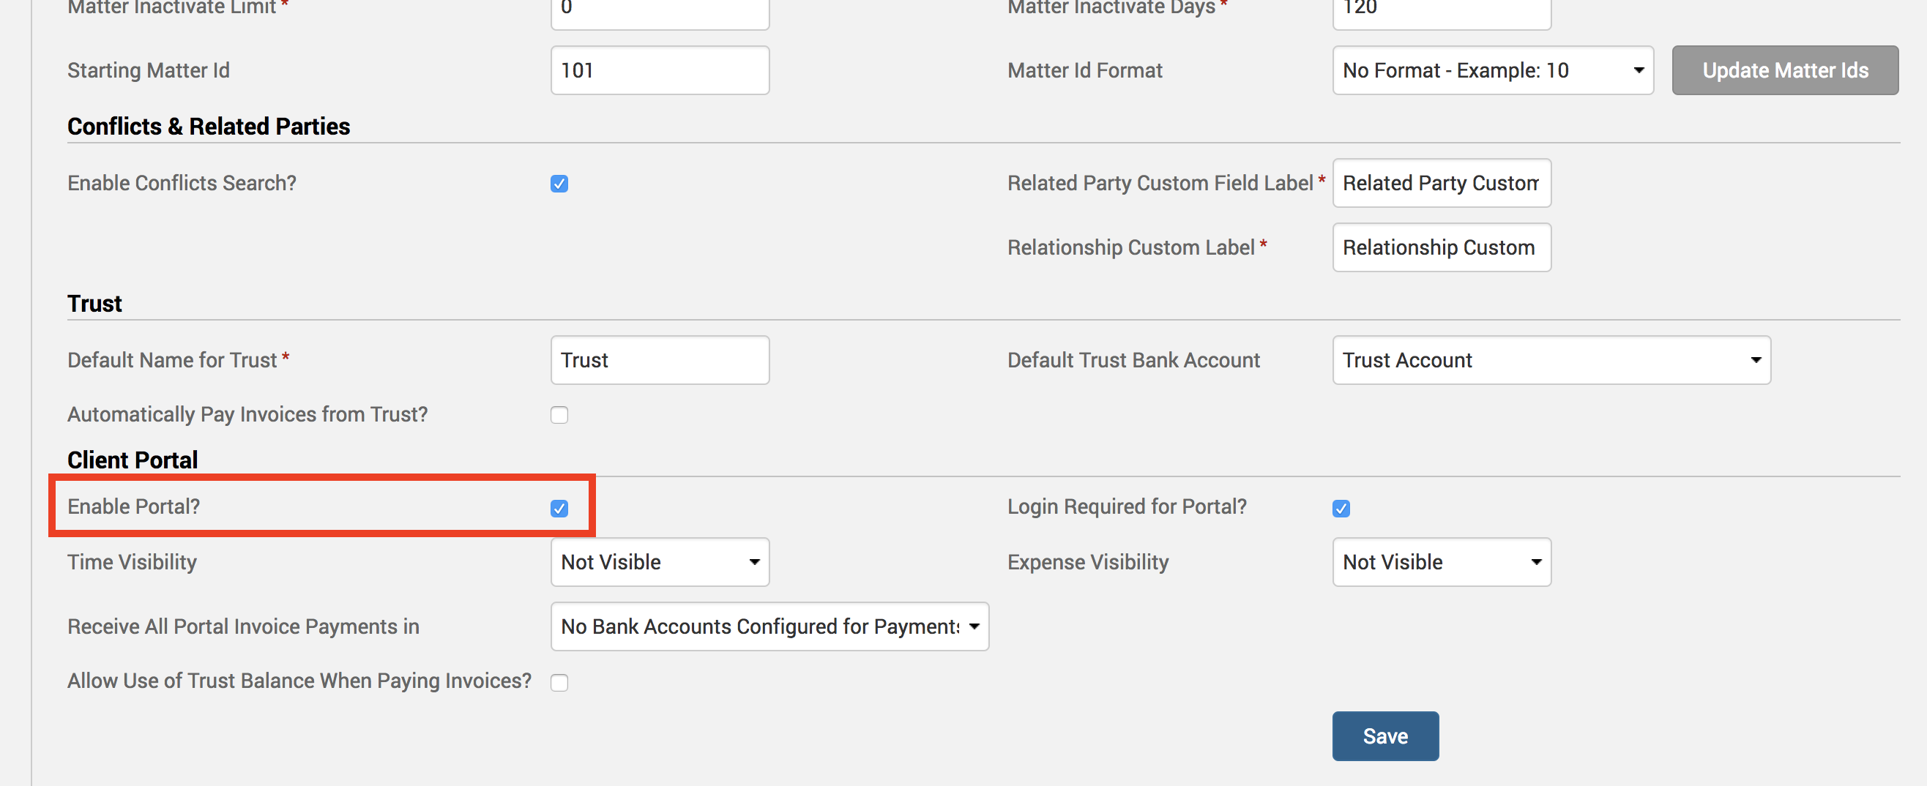The height and width of the screenshot is (786, 1927).
Task: Open the Matter Id Format dropdown
Action: [1491, 70]
